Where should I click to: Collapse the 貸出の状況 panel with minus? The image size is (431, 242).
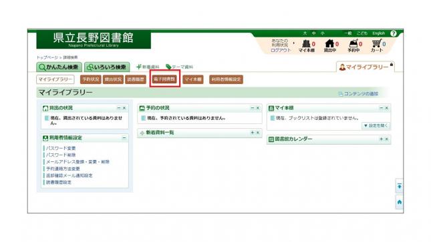click(x=119, y=108)
